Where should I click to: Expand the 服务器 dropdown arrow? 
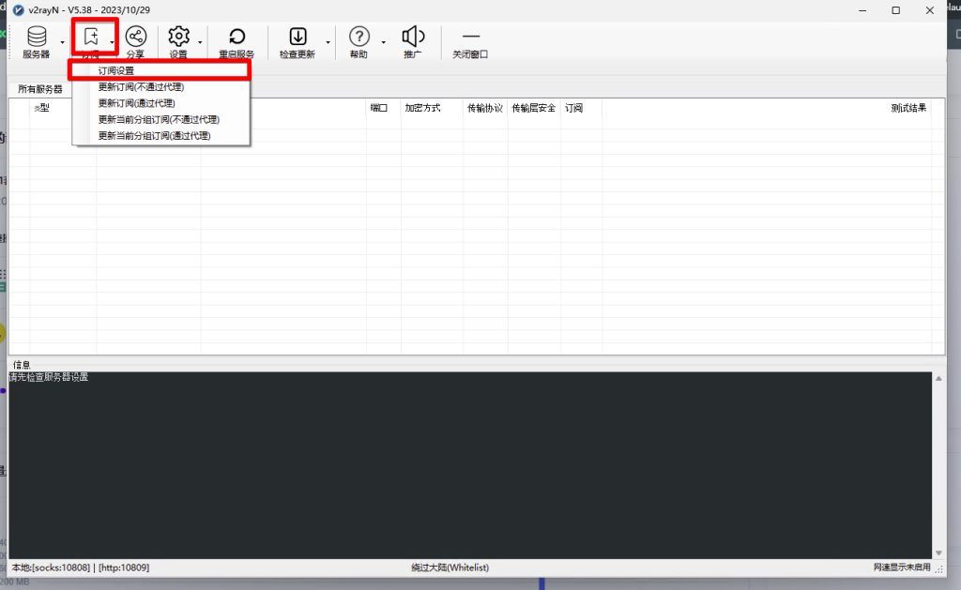pos(63,42)
